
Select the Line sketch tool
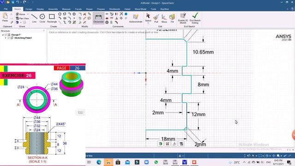click(x=34, y=18)
